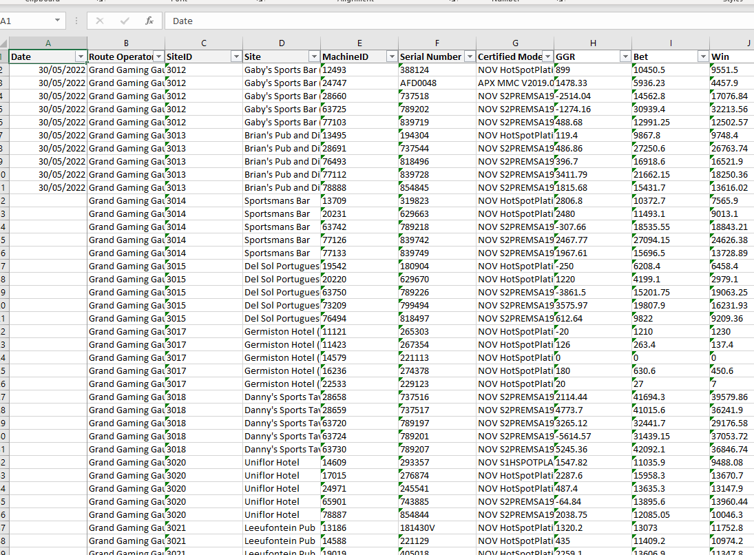Click the Select All corner triangle
Image resolution: width=754 pixels, height=555 pixels.
pyautogui.click(x=4, y=43)
